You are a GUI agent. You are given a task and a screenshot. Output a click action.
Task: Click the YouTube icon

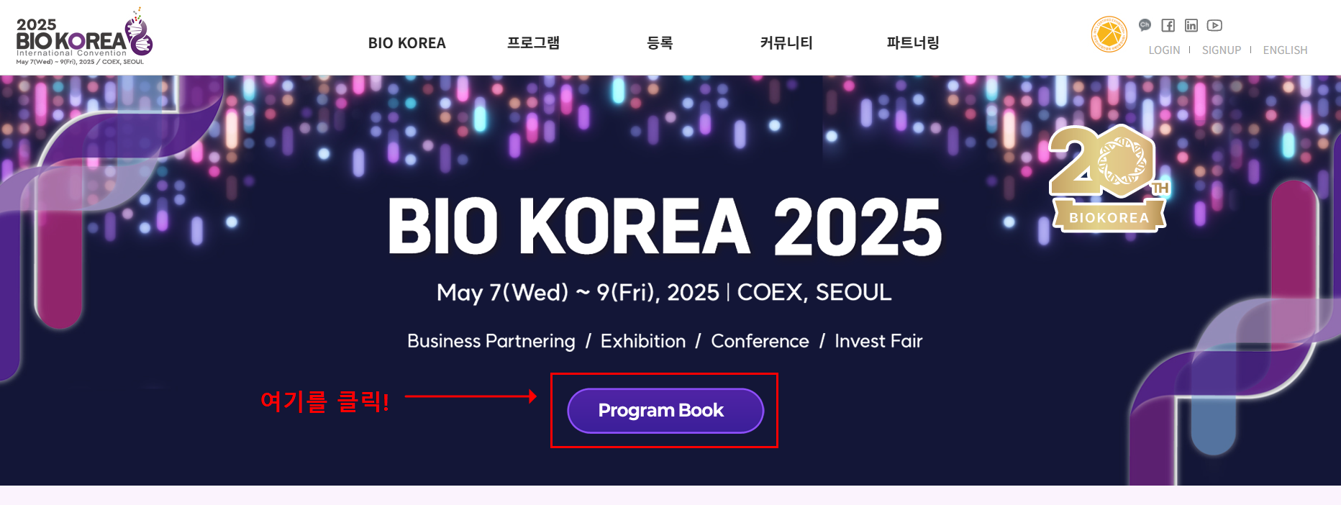1215,25
